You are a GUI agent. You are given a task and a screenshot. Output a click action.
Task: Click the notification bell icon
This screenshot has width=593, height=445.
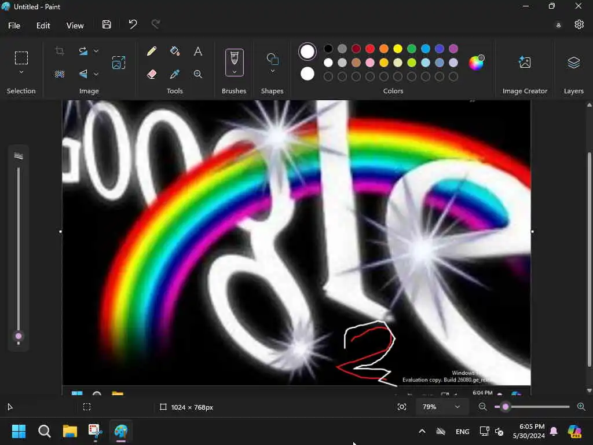554,431
